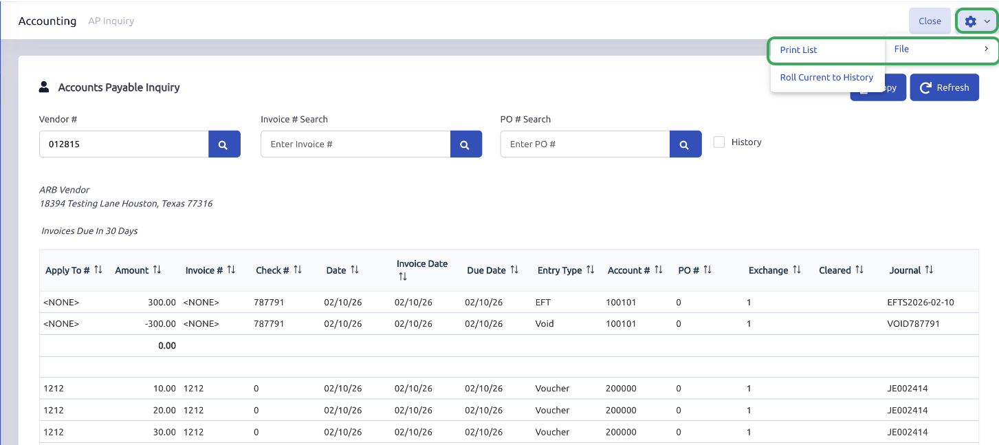The image size is (999, 445).
Task: Click the -300.00 amount cell
Action: (160, 324)
